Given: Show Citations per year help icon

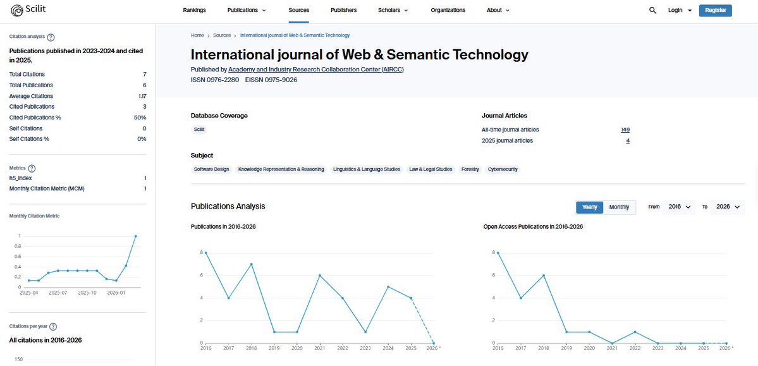Looking at the screenshot, I should [x=53, y=327].
